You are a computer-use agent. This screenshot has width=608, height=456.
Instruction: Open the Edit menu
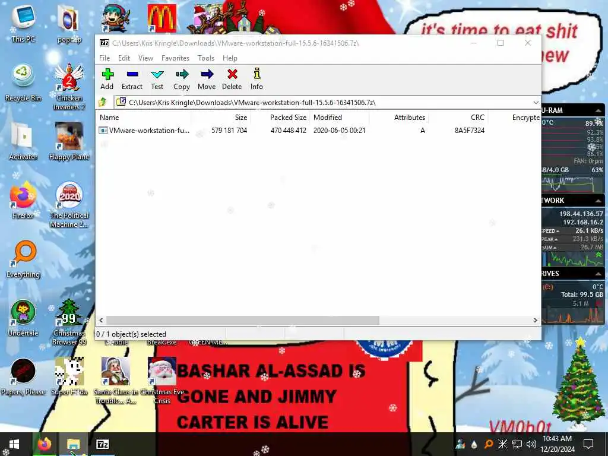tap(124, 58)
